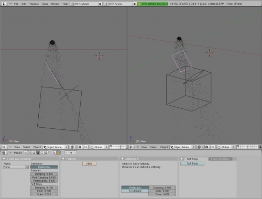Toggle the Deflection button under Fields and Deflection
262x199 pixels.
coord(44,167)
